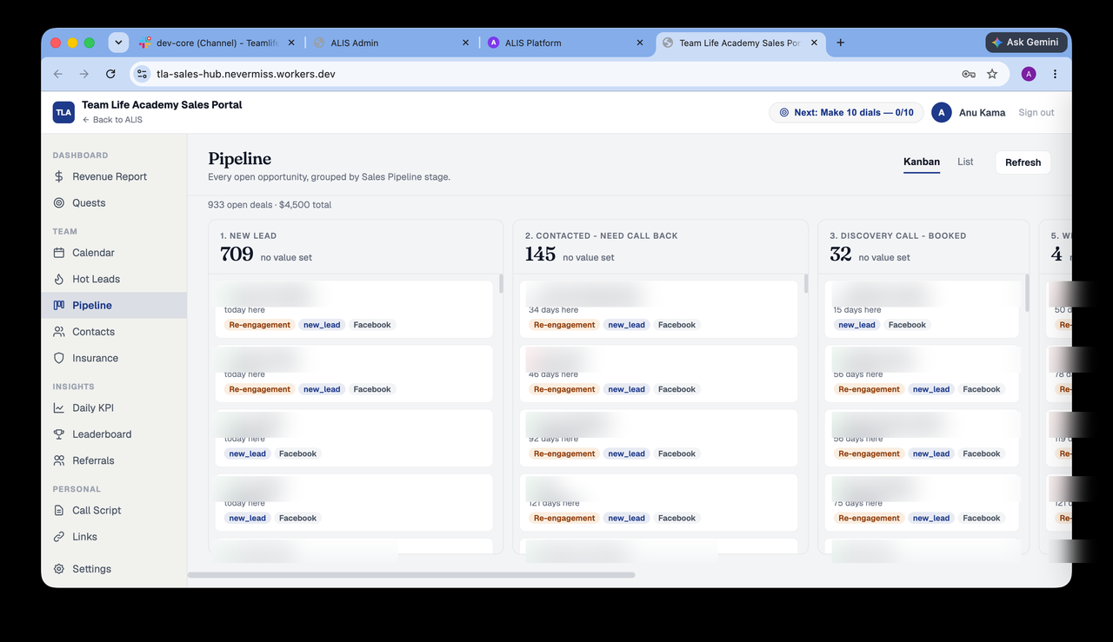Open Chrome profile avatar
The image size is (1113, 642).
point(1029,74)
